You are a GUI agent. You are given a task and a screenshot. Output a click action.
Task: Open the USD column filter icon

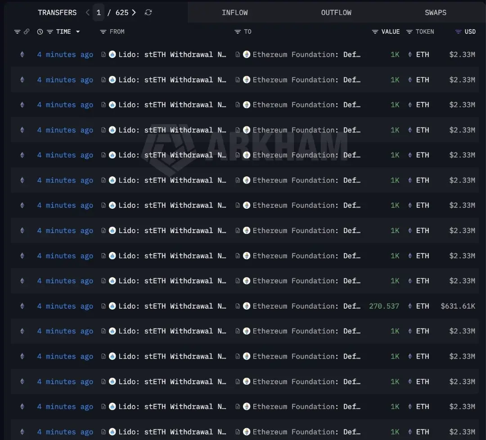tap(458, 31)
